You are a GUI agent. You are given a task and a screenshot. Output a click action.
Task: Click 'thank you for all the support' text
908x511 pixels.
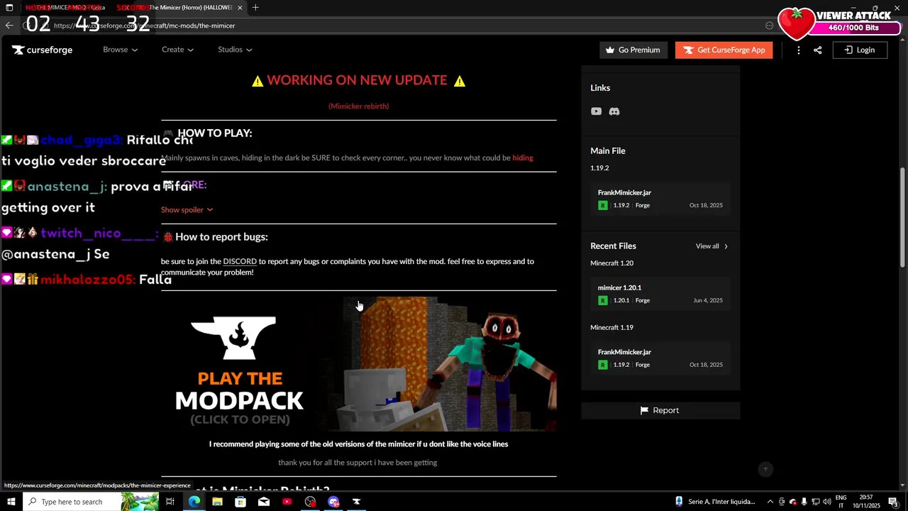(x=358, y=463)
